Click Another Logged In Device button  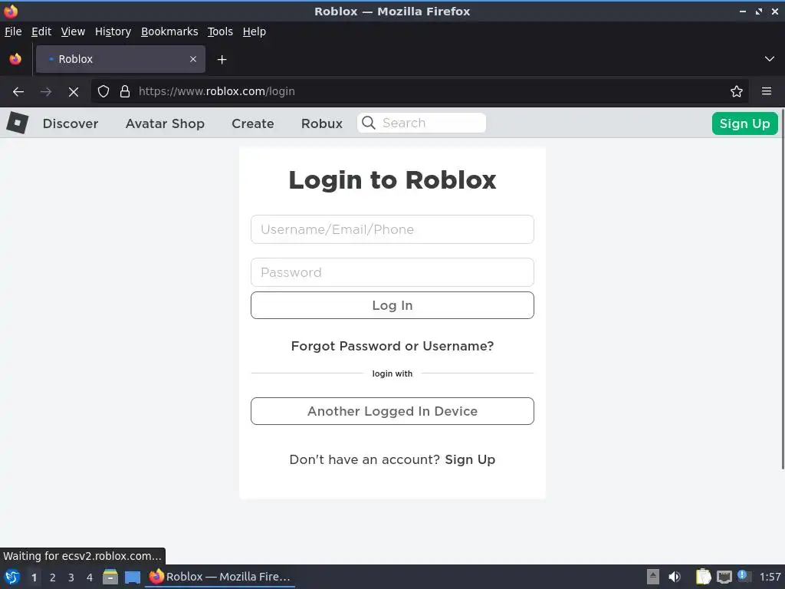click(392, 411)
